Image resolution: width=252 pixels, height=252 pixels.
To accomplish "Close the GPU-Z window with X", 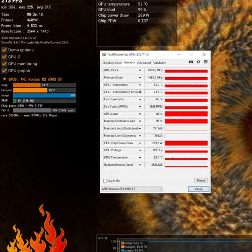I will tap(204, 54).
